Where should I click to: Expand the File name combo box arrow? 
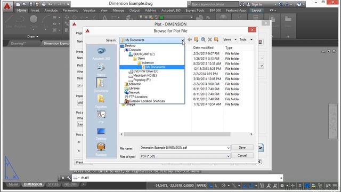click(x=228, y=148)
